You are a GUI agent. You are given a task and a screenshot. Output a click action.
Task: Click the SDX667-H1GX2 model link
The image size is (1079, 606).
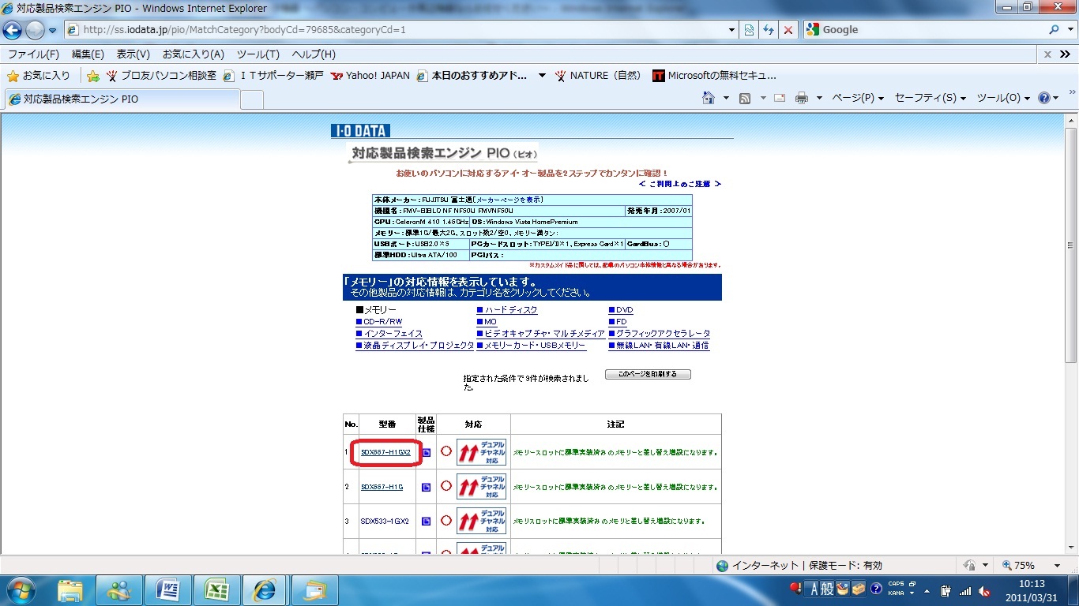[x=386, y=453]
